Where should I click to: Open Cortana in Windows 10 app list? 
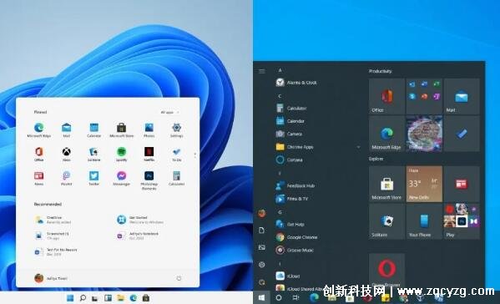click(289, 160)
